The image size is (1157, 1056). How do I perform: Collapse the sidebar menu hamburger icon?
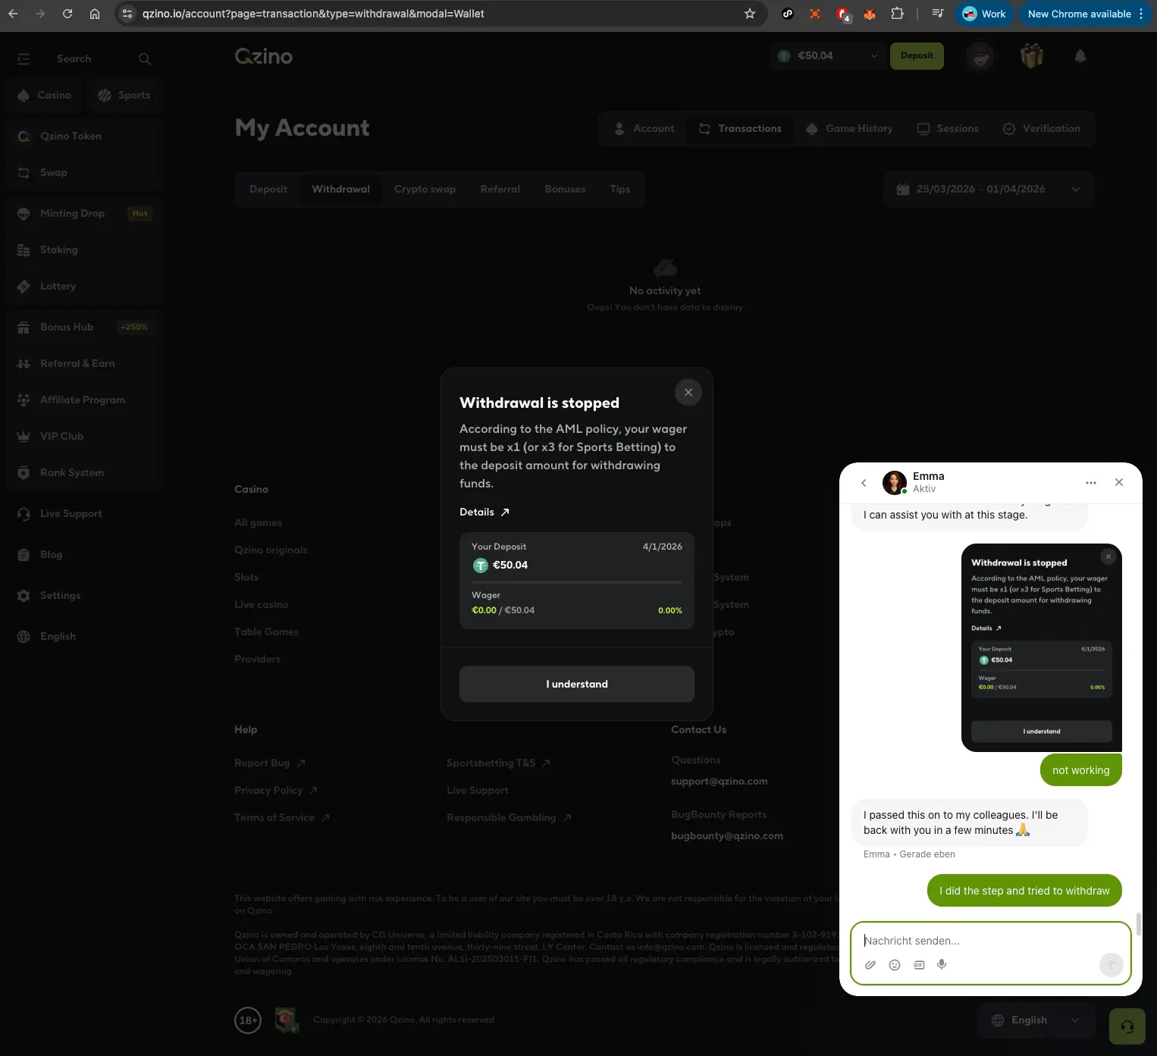click(24, 59)
